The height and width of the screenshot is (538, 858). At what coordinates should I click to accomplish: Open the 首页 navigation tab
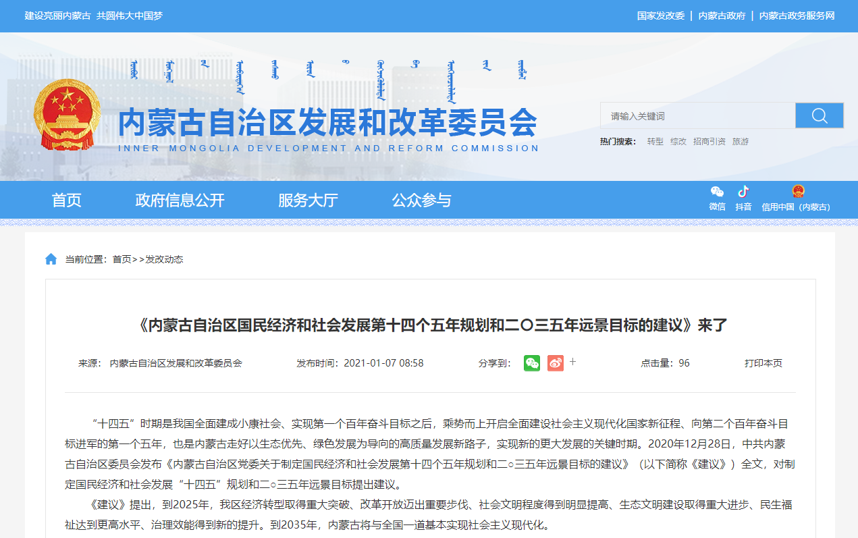pyautogui.click(x=67, y=200)
